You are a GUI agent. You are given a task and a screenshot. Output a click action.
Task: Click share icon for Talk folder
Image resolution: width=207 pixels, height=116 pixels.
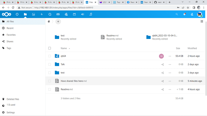point(163,64)
